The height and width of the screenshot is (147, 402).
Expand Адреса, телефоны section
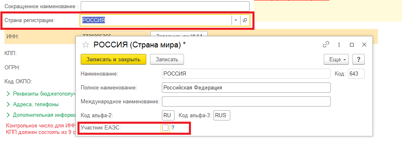tap(32, 104)
